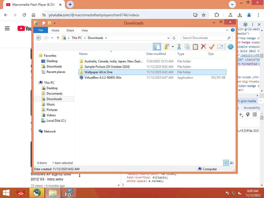The height and width of the screenshot is (198, 264).
Task: Toggle the preview pane layout button
Action: [157, 47]
